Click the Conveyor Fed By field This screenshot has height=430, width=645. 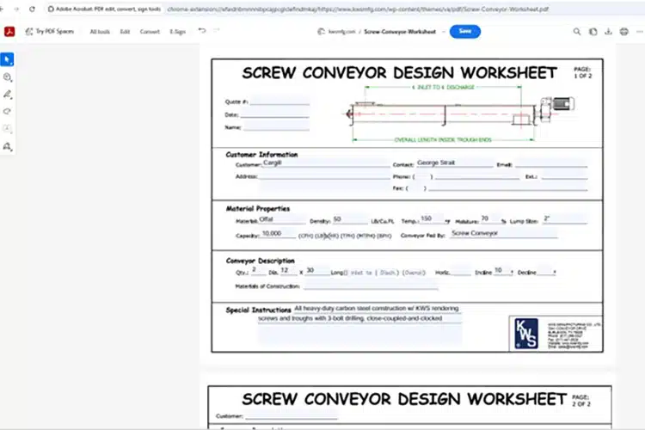pos(503,234)
